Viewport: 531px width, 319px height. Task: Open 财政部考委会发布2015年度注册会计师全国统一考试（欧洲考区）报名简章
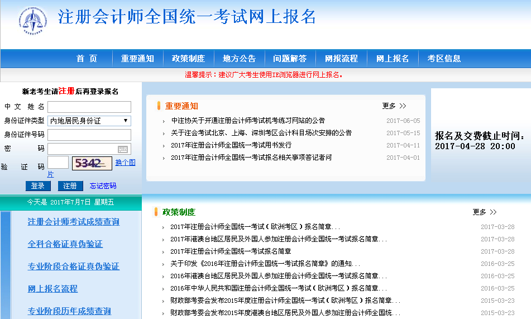pyautogui.click(x=285, y=301)
